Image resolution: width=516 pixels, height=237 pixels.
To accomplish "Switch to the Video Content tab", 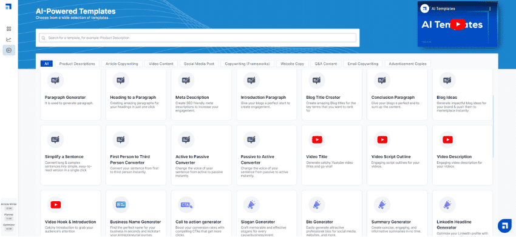I will pyautogui.click(x=161, y=64).
